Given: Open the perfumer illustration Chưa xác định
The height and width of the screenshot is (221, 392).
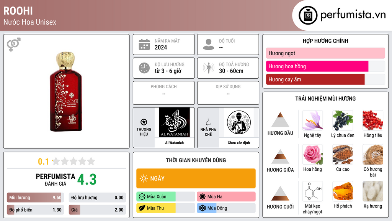Looking at the screenshot, I should (x=239, y=122).
